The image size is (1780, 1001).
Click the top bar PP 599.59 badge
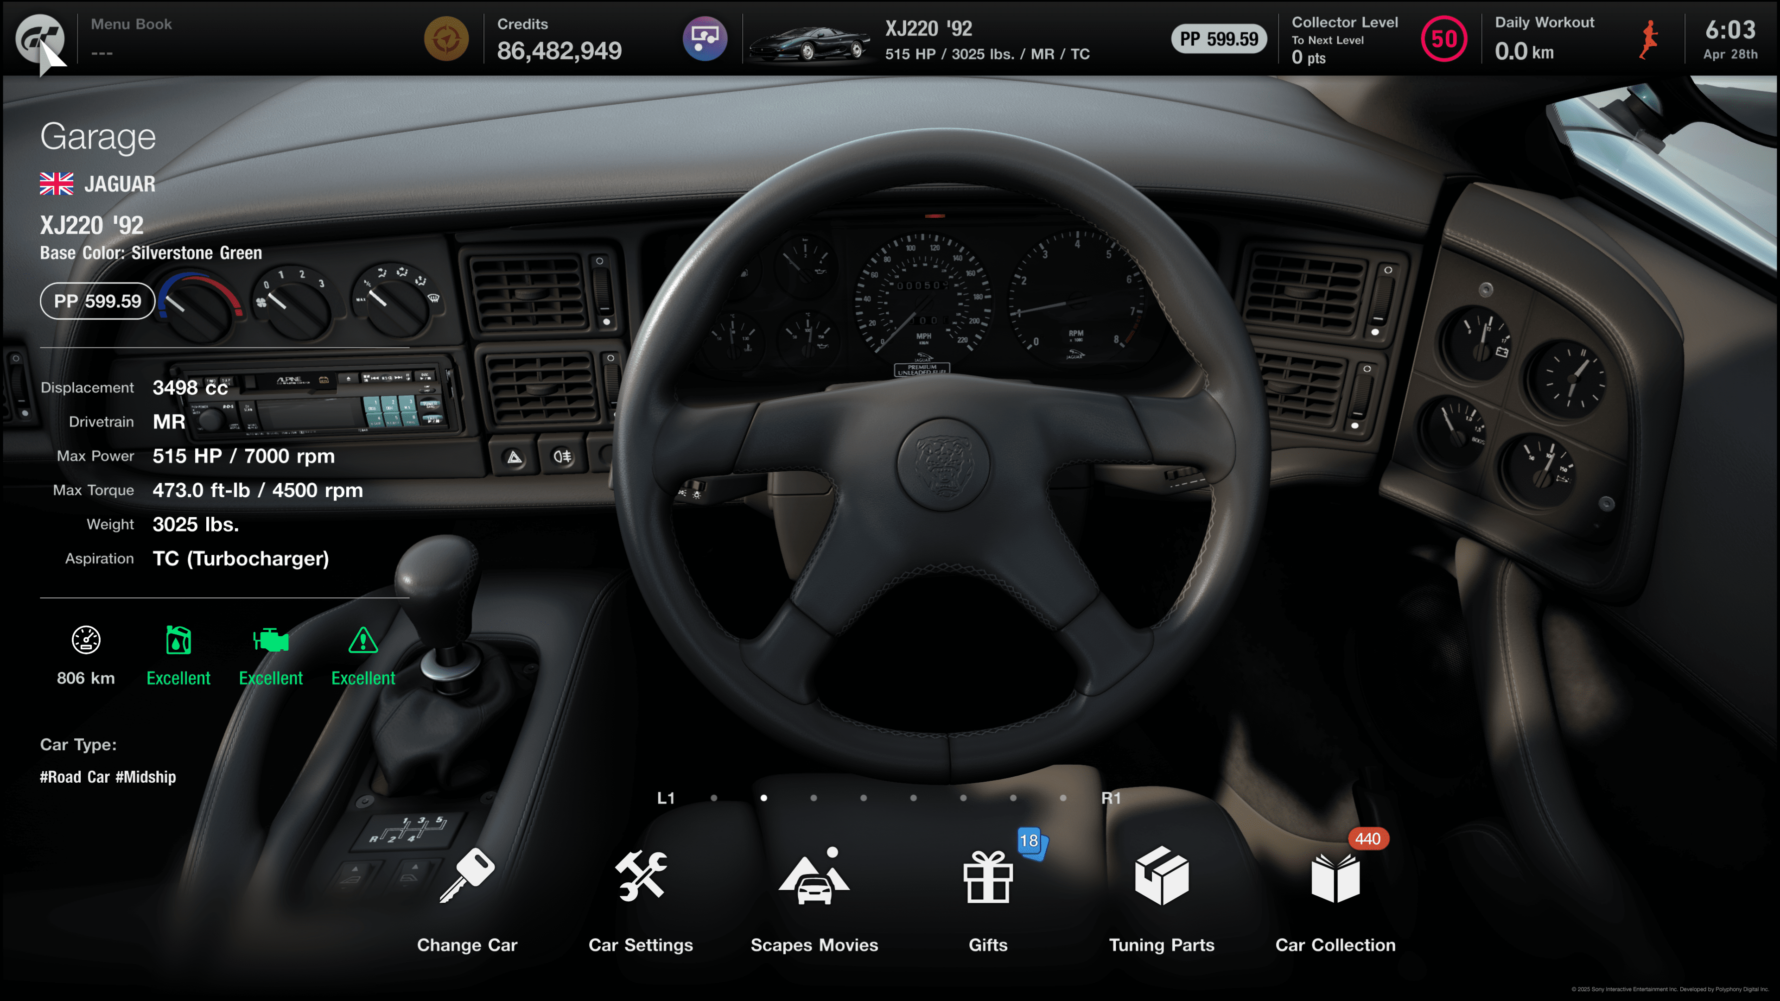pyautogui.click(x=1218, y=38)
